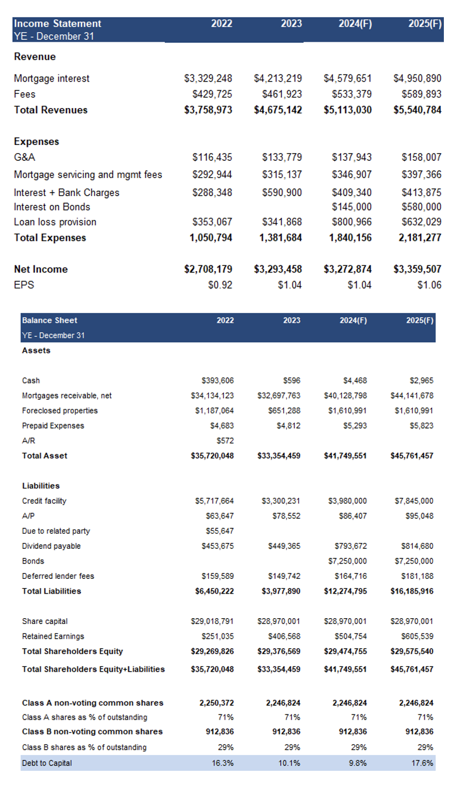Select 2022 G&A value $116,435
This screenshot has height=789, width=455.
pos(212,158)
